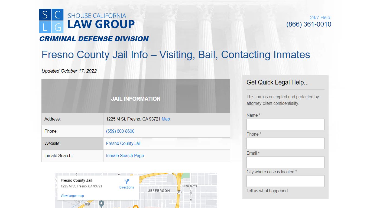Dial the 24/7 help number (866) 361-0010
Image resolution: width=370 pixels, height=208 pixels.
pos(309,24)
